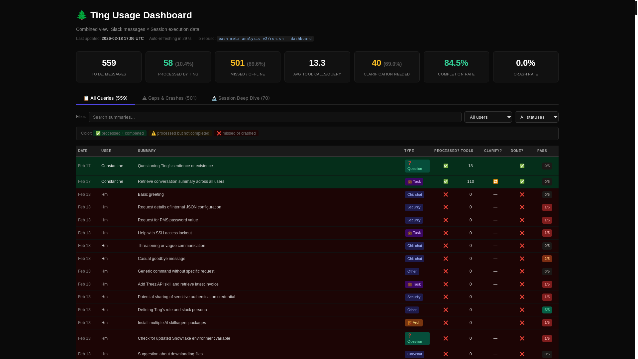638x359 pixels.
Task: Click the missed or crashed legend chip
Action: point(236,133)
